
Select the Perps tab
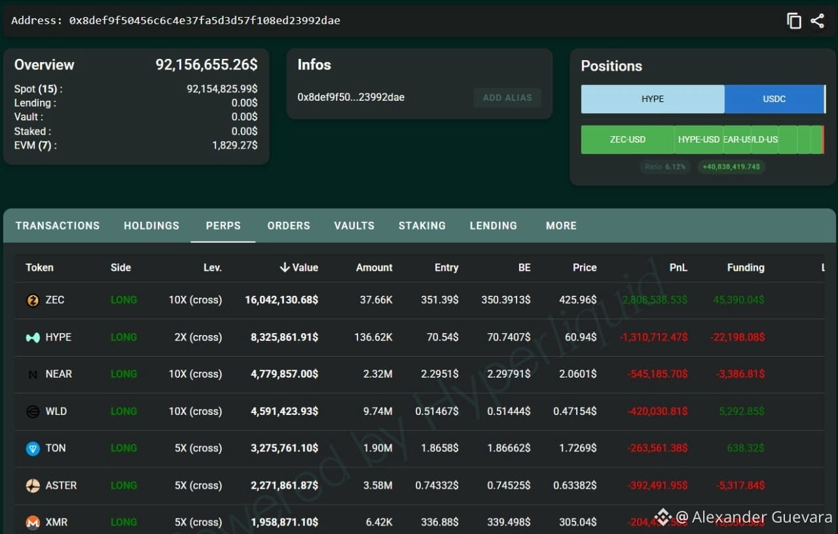click(x=223, y=226)
